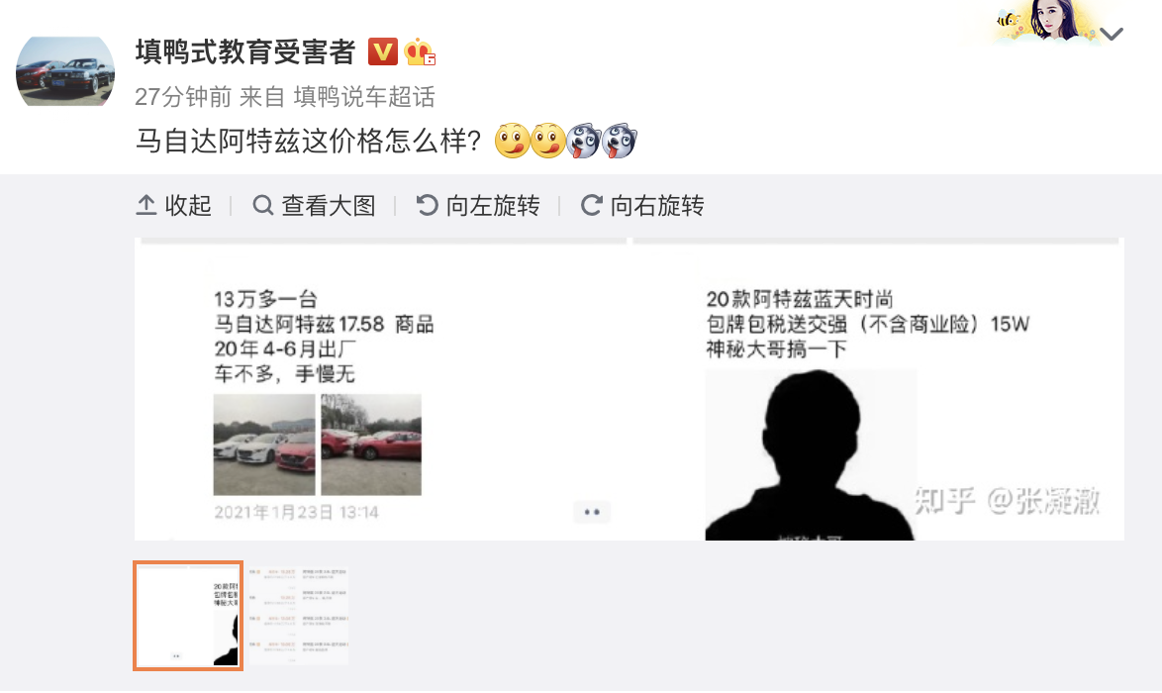Click the 27分钟前 timestamp

point(183,96)
